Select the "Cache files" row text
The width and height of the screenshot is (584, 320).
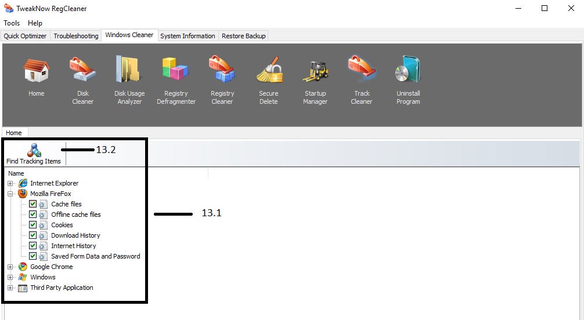pyautogui.click(x=66, y=204)
